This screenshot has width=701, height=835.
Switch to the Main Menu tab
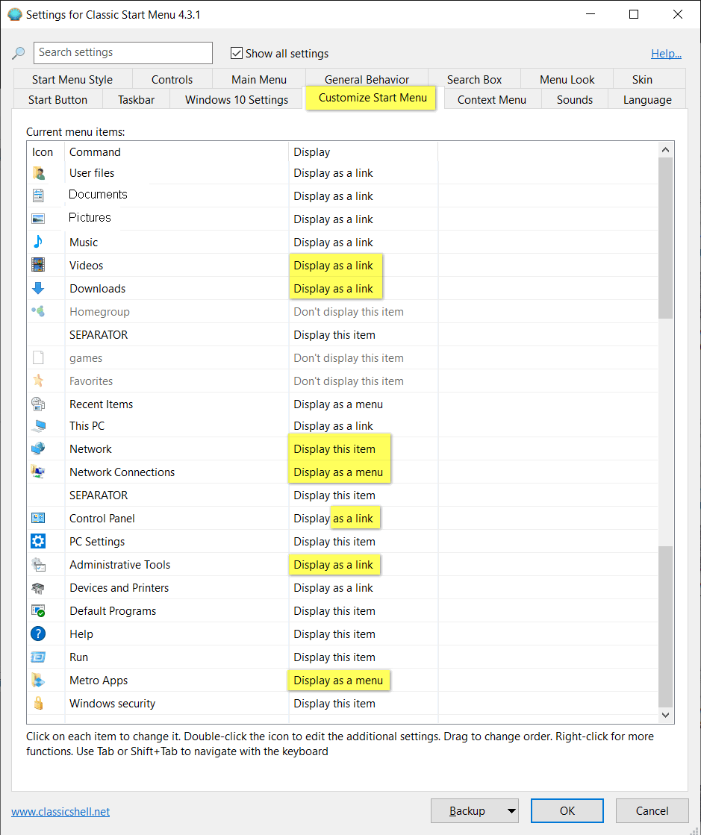click(x=259, y=79)
